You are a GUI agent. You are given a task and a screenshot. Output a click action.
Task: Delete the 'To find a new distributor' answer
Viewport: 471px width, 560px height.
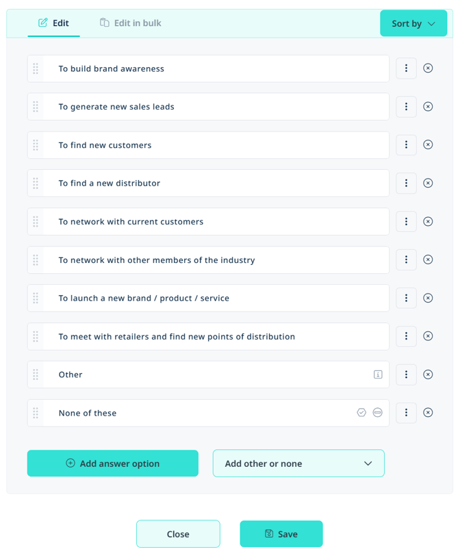(428, 183)
